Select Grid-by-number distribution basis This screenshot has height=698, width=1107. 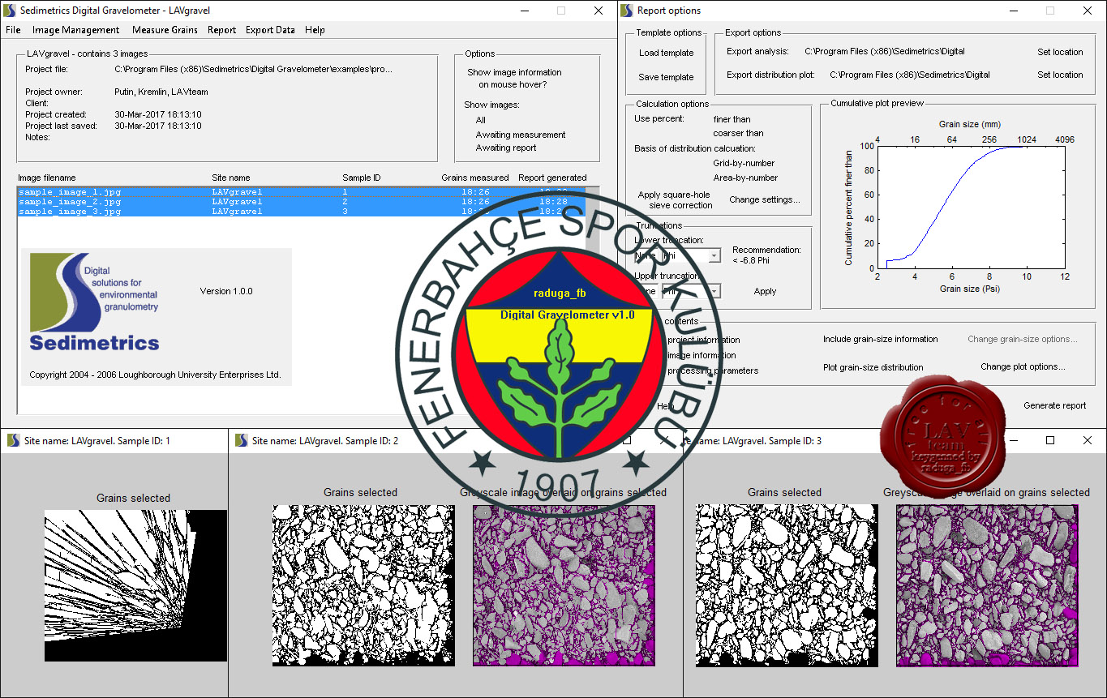744,163
